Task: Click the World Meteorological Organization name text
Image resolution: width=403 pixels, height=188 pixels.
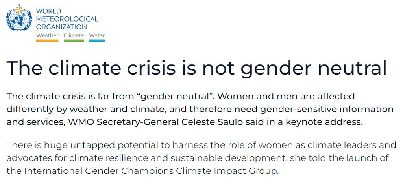Action: 67,19
